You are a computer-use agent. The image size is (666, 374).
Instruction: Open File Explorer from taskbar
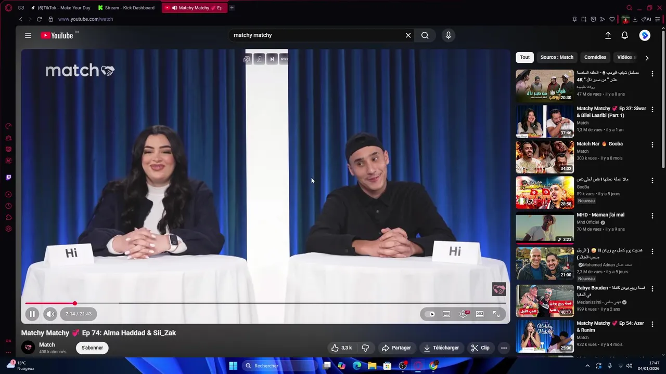(x=372, y=366)
